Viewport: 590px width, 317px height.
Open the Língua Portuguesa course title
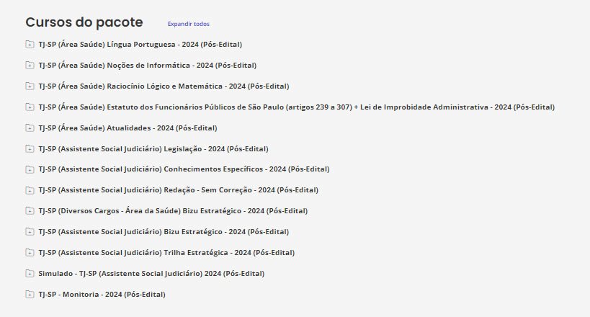(140, 45)
